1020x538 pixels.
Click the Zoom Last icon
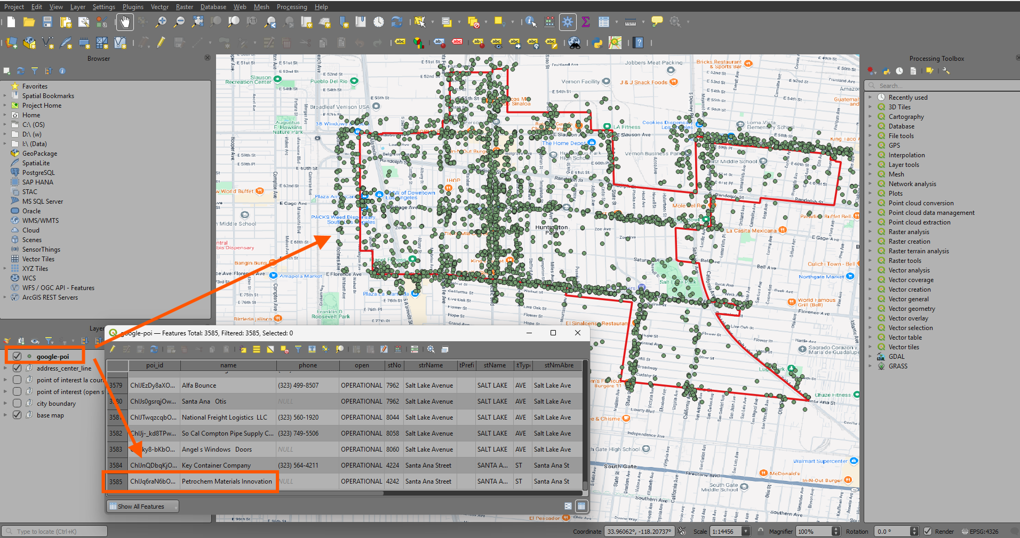pos(270,22)
